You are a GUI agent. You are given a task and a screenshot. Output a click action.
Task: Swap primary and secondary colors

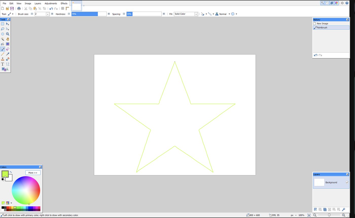click(x=11, y=172)
